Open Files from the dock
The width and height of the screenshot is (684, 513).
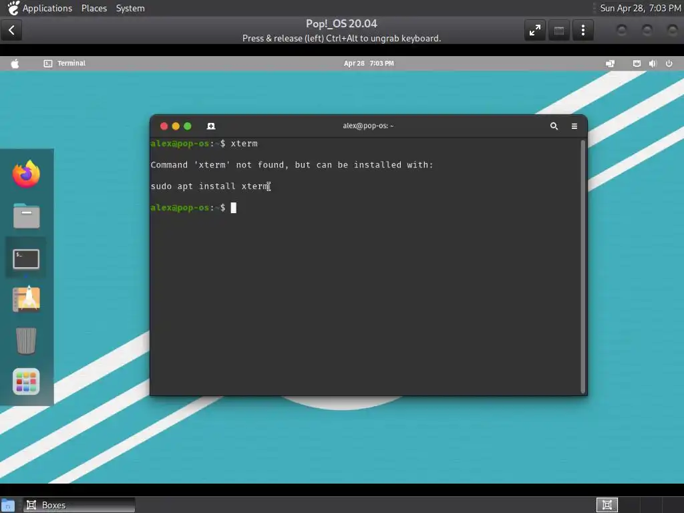pos(26,216)
